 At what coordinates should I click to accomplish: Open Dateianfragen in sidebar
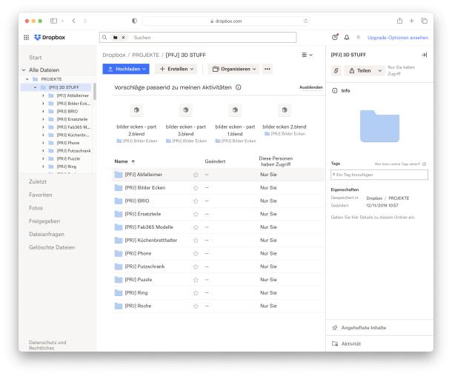pos(47,235)
